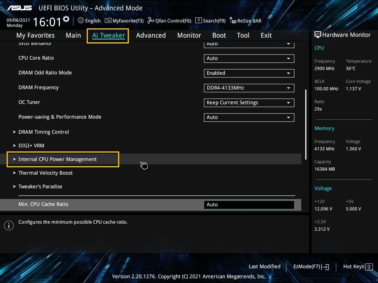Click the ASUS logo
The height and width of the screenshot is (283, 378).
pos(19,8)
